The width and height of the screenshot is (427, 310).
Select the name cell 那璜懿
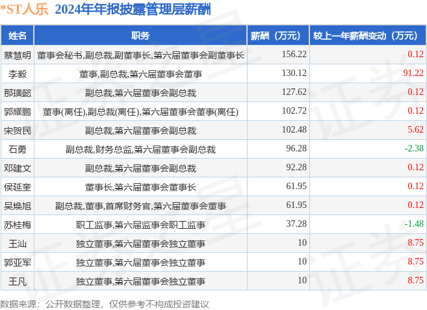[18, 93]
